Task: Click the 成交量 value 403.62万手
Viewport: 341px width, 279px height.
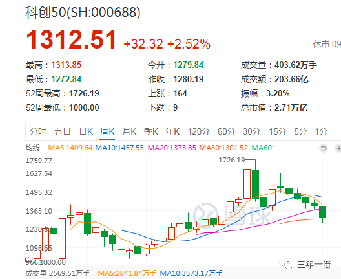Action: (x=296, y=65)
